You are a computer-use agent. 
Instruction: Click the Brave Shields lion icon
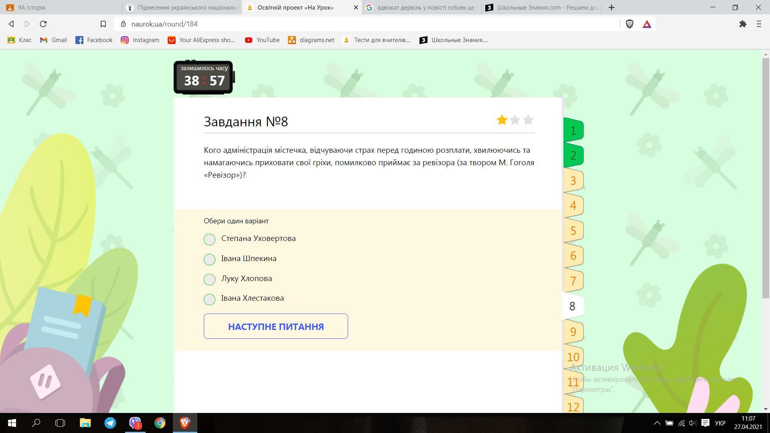point(629,24)
